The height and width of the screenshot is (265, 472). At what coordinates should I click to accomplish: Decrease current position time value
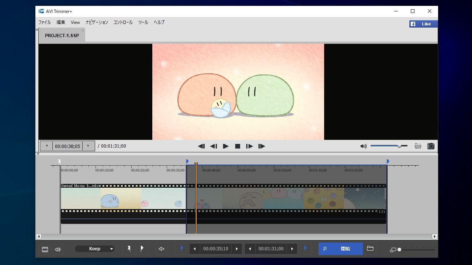[46, 146]
